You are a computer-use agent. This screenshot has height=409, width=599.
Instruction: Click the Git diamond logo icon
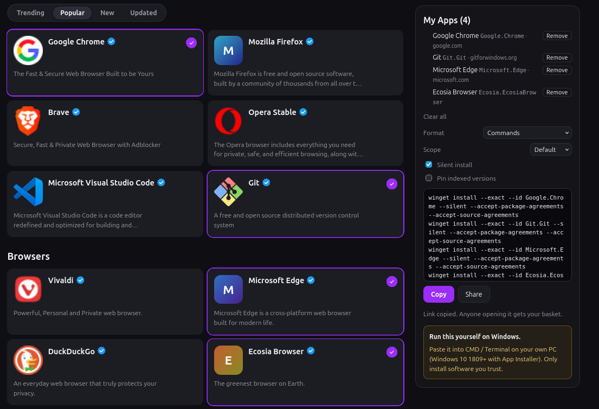click(228, 191)
